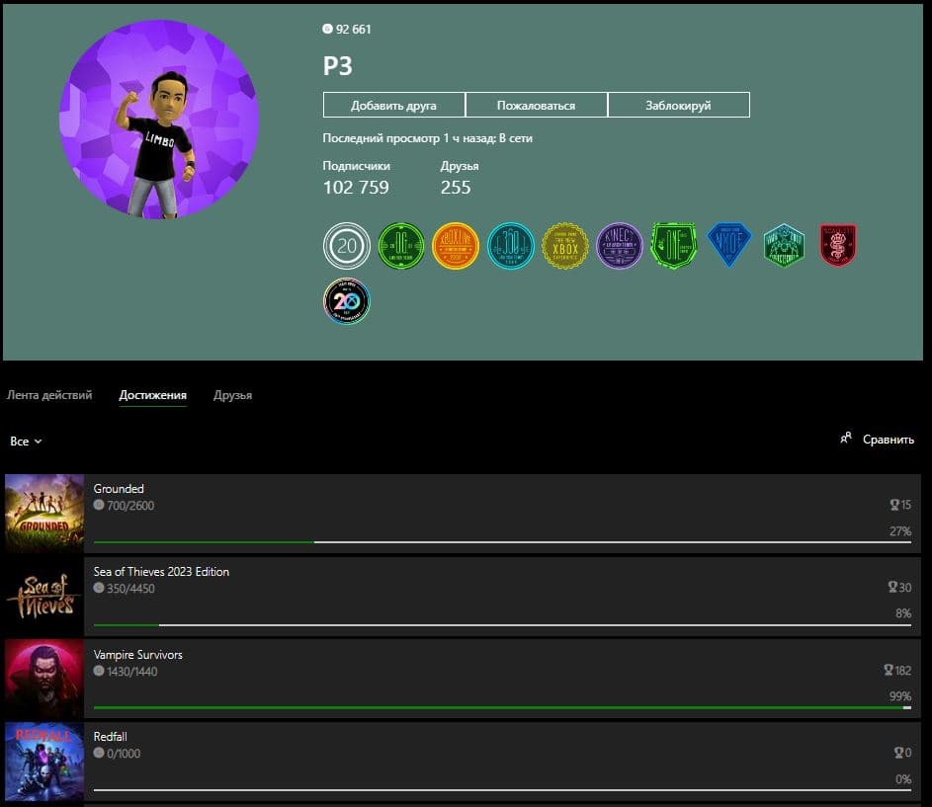Click the Grounded 27% completion value
Screen dimensions: 932x807
click(900, 531)
